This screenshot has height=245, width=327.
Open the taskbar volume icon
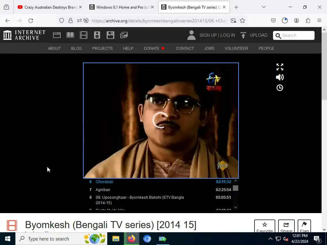(x=285, y=239)
